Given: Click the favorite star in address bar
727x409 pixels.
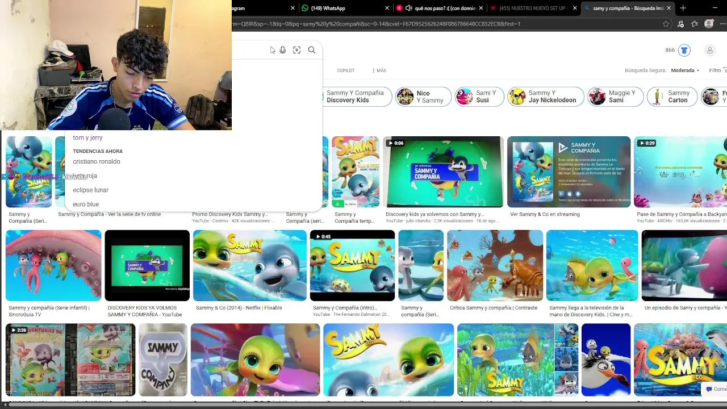Looking at the screenshot, I should (666, 24).
